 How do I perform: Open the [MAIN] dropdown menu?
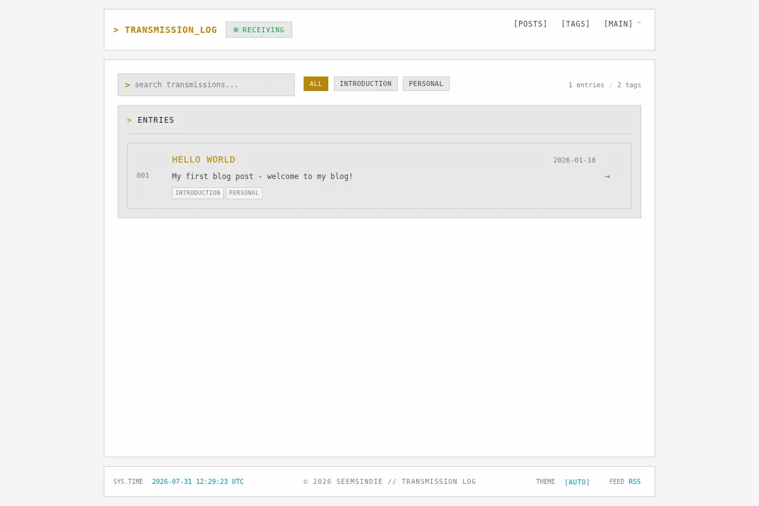tap(618, 24)
